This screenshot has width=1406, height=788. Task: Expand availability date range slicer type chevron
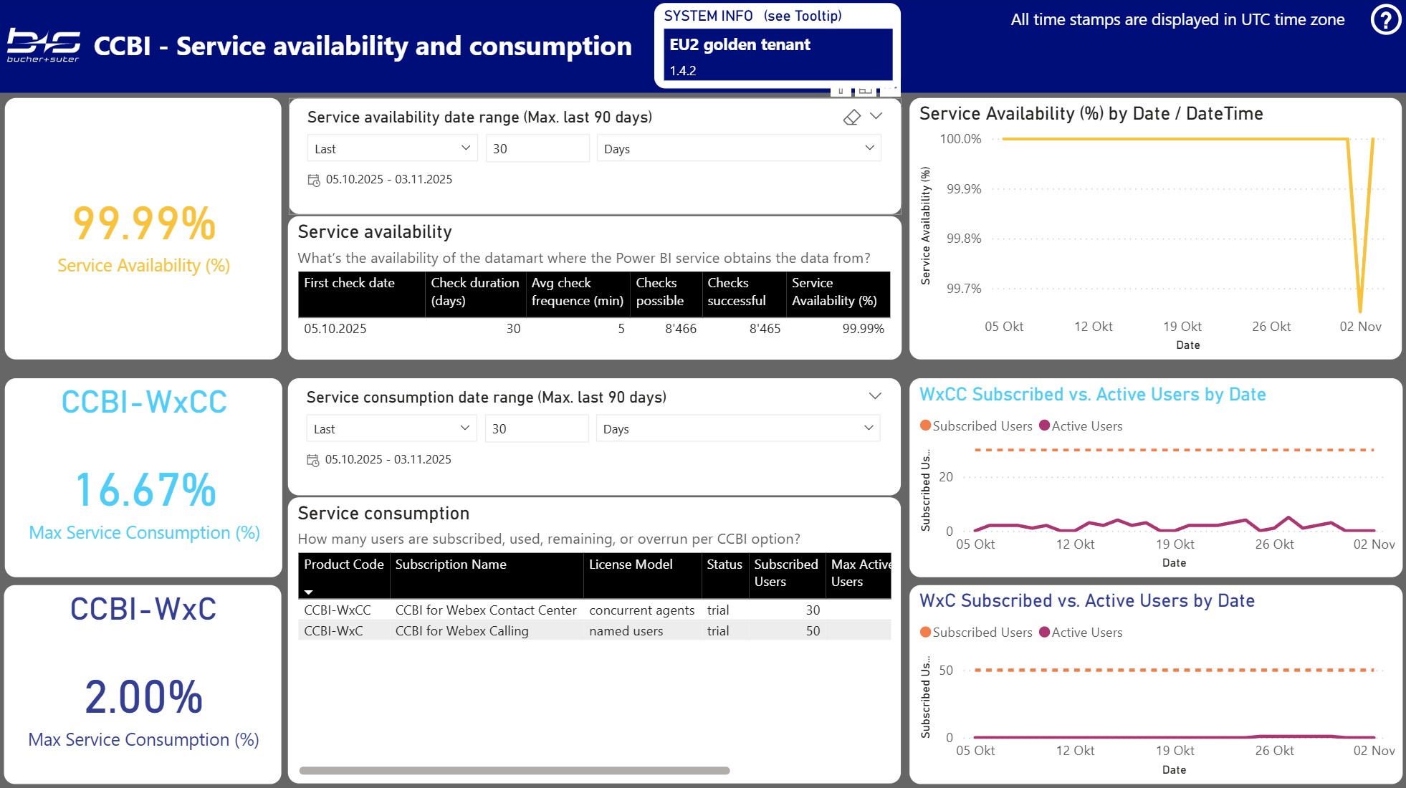[876, 116]
